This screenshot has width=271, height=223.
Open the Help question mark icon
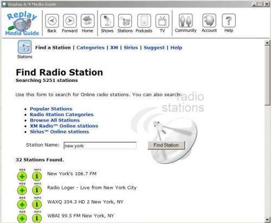tap(229, 21)
